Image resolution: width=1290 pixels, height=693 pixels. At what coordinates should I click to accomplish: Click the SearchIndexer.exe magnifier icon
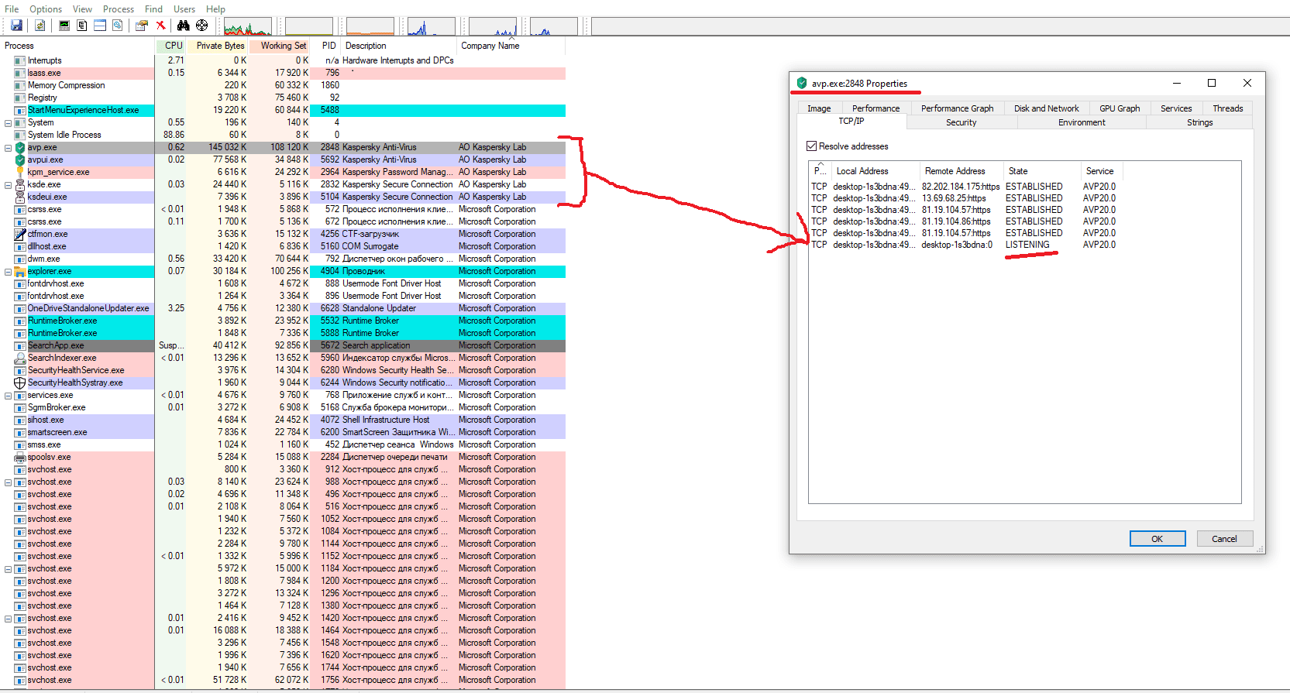(20, 358)
